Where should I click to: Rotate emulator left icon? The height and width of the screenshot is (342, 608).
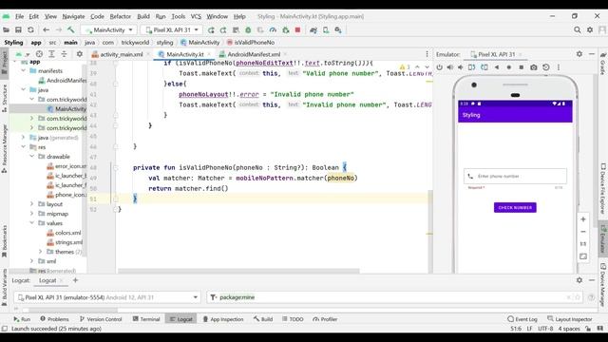(x=471, y=67)
